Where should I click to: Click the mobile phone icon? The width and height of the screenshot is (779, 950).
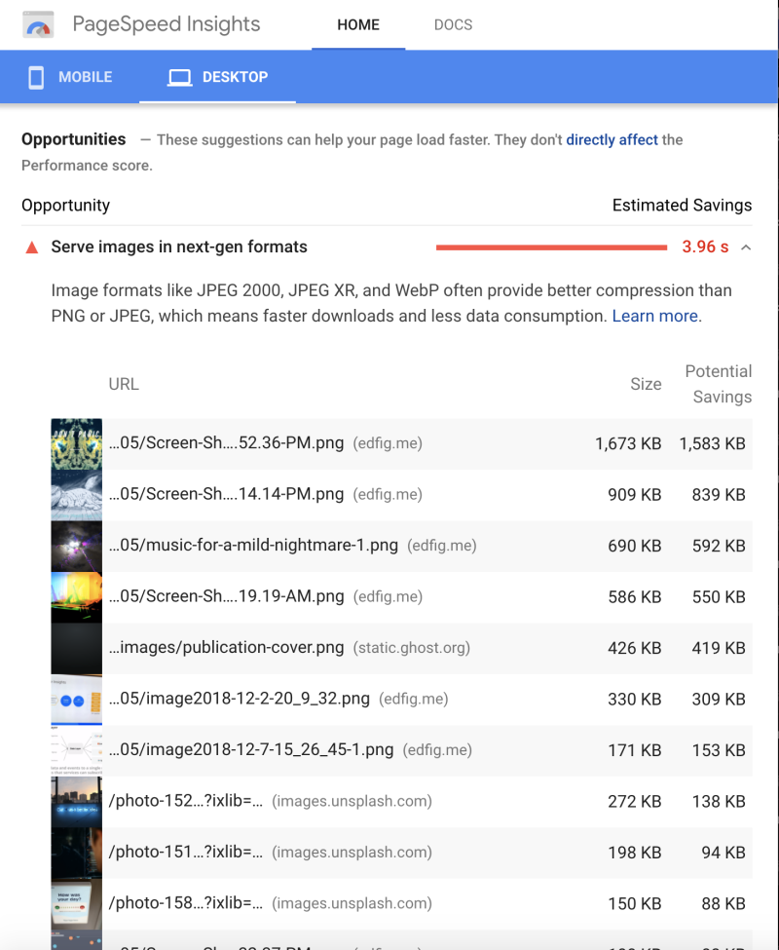(x=36, y=77)
